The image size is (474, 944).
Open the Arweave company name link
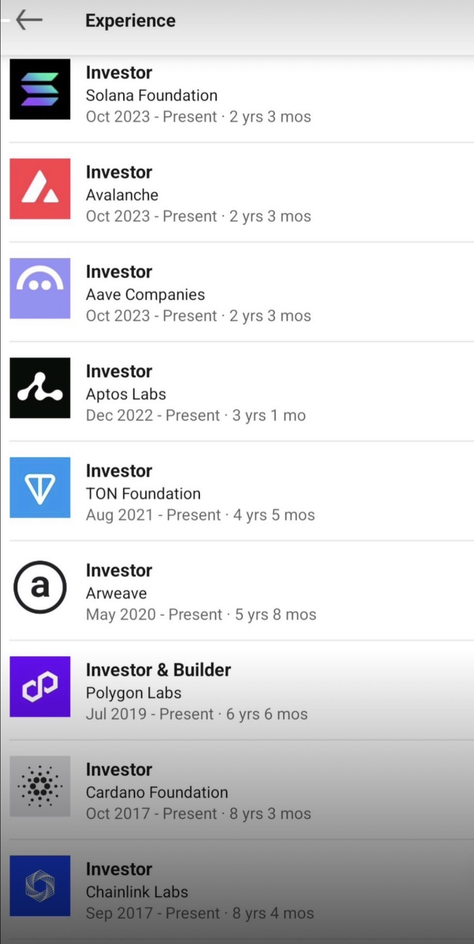tap(116, 593)
